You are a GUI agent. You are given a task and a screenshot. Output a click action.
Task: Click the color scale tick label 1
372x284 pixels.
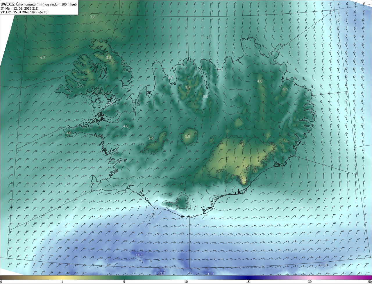click(62, 282)
